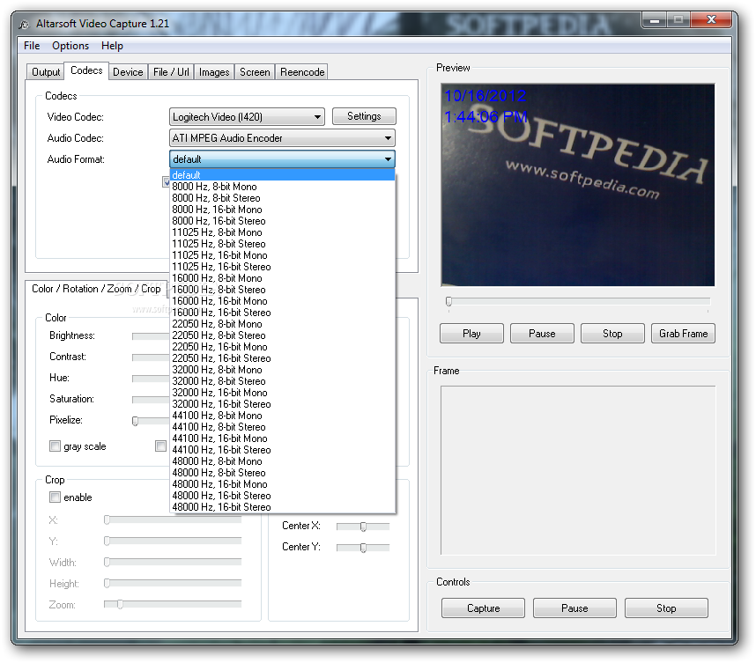Click the preview seek slider handle

pos(448,302)
